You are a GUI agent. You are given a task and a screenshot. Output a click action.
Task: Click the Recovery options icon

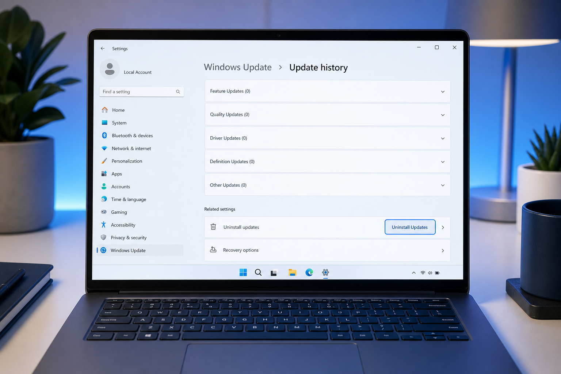[213, 250]
